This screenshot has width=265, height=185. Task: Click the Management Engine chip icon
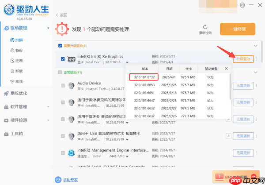[x=71, y=153]
